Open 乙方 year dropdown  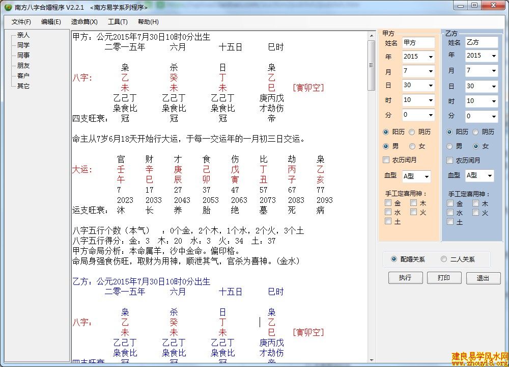pos(494,56)
